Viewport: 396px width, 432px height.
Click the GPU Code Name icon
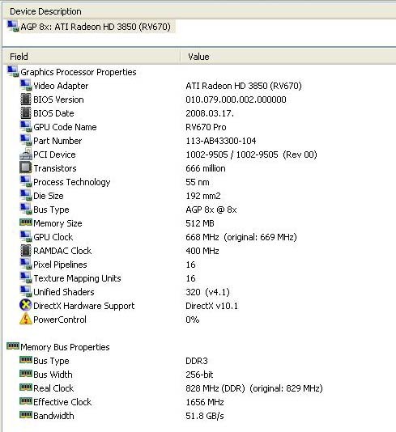coord(26,127)
